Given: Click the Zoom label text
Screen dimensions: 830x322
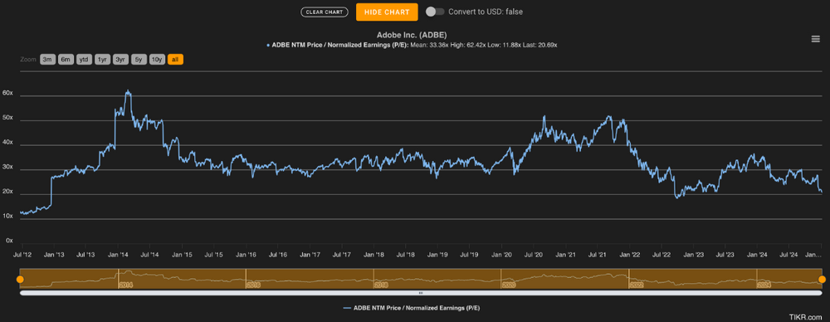Looking at the screenshot, I should [28, 59].
